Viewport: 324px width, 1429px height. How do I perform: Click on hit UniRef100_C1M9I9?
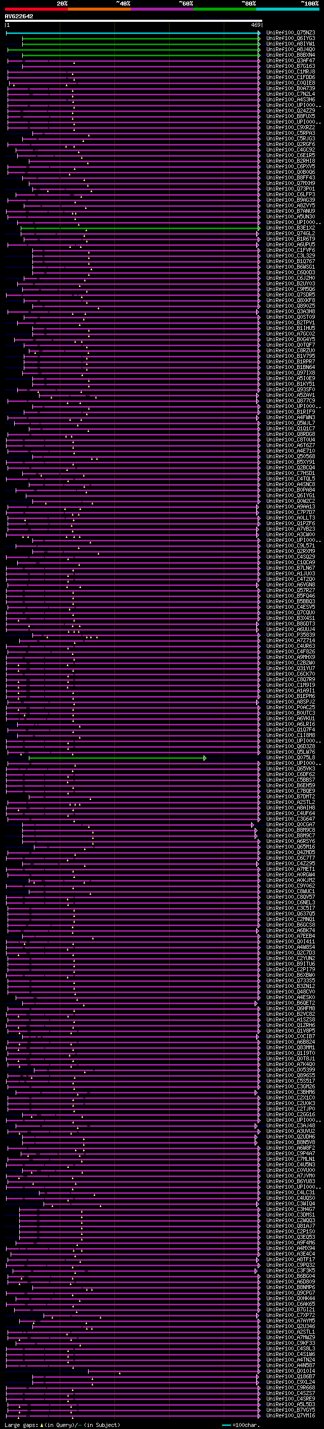[291, 686]
